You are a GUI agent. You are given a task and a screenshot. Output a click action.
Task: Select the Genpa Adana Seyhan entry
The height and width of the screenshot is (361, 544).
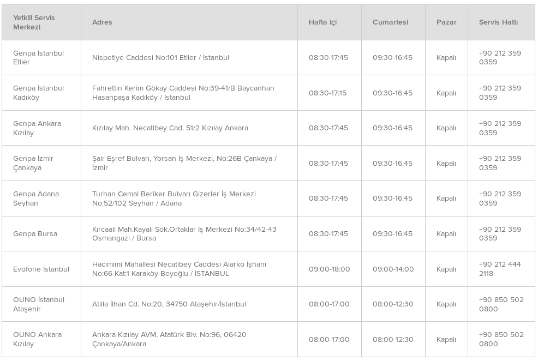36,198
